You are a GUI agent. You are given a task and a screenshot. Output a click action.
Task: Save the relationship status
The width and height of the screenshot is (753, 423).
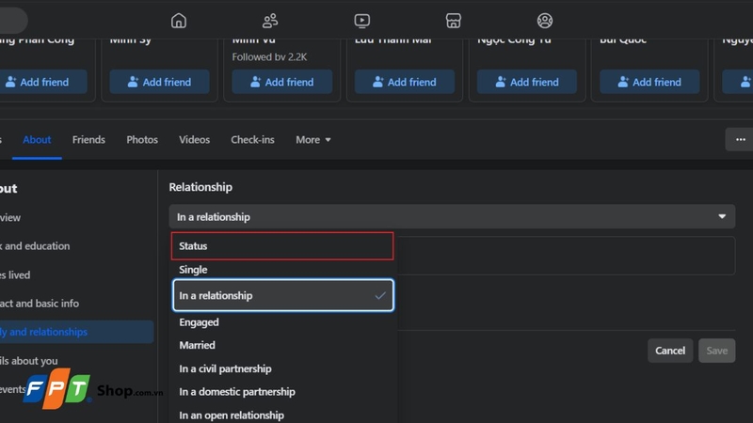click(716, 351)
